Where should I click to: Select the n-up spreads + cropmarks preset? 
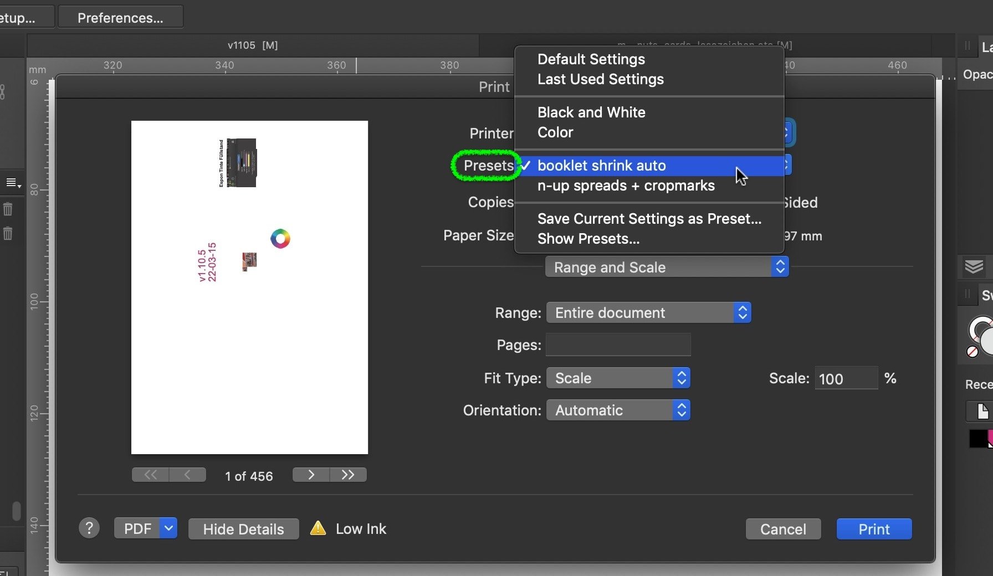626,186
